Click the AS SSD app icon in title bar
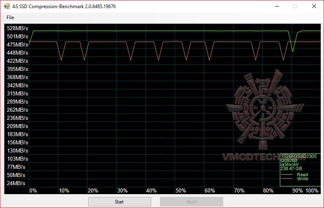324x208 pixels. [7, 6]
